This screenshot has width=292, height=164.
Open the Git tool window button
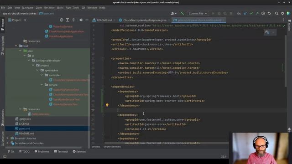tap(11, 152)
